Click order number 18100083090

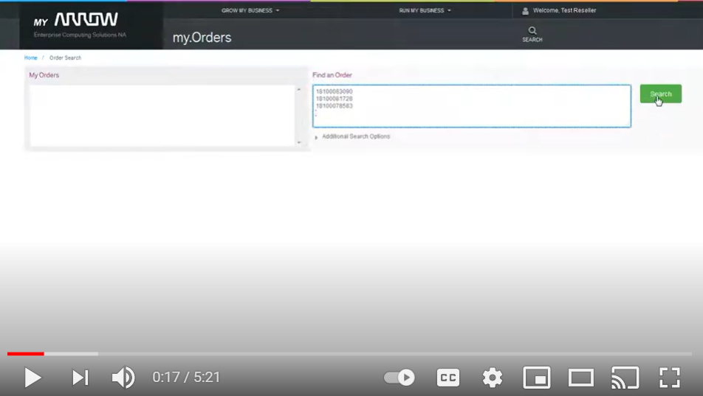click(334, 91)
